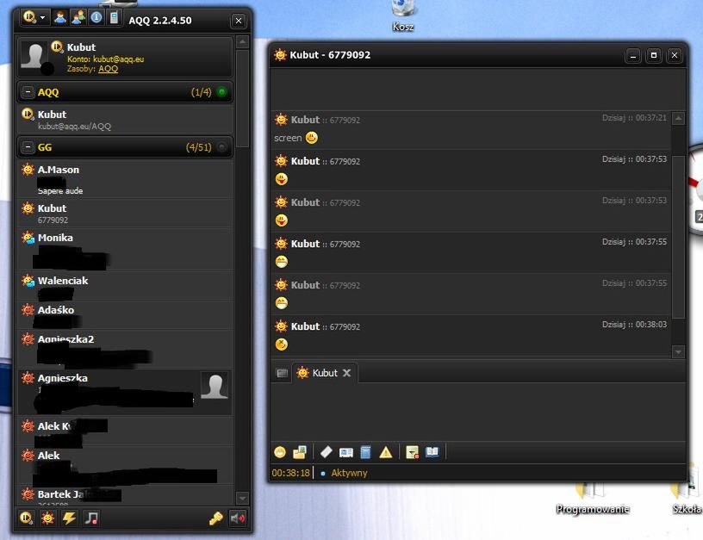Viewport: 703px width, 540px height.
Task: Open the AQQ resource link under Zasoby
Action: [108, 69]
